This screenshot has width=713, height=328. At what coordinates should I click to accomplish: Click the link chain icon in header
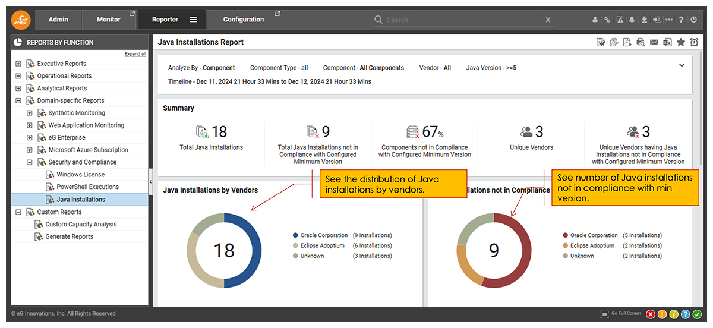(x=607, y=20)
